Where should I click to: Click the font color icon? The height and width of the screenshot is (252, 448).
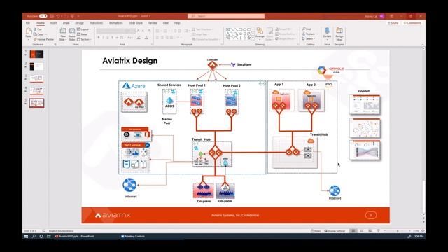click(x=147, y=37)
